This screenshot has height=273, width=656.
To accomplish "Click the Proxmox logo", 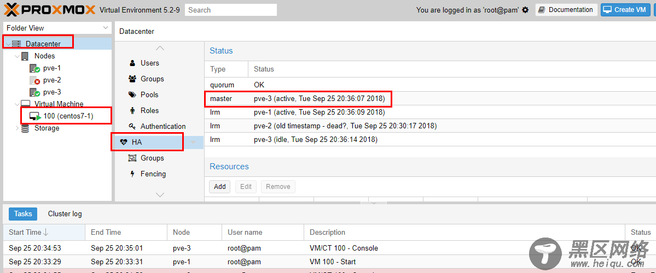I will pos(49,9).
